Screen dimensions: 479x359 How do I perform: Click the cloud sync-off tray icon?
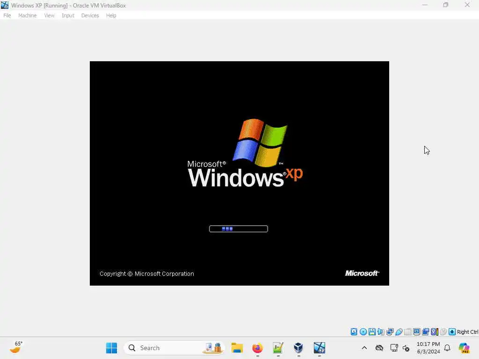(379, 348)
